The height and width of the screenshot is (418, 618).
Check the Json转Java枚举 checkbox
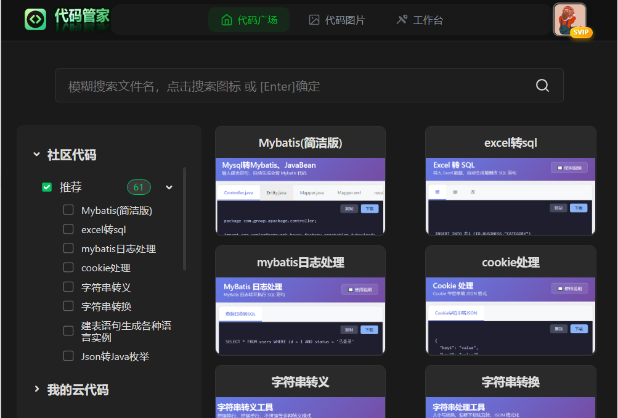[68, 356]
